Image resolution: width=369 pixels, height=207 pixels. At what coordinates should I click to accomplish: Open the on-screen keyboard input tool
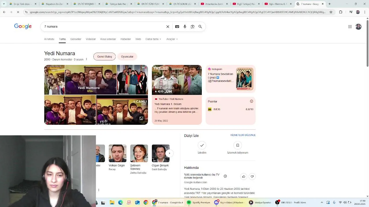point(177,26)
